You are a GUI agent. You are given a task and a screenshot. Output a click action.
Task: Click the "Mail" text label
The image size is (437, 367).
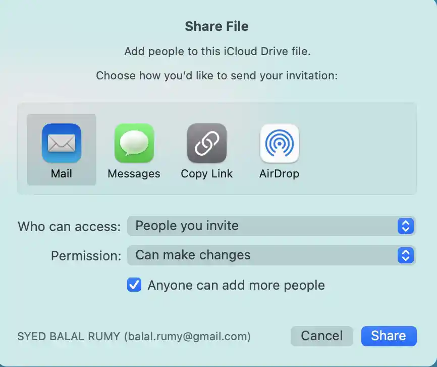(62, 173)
